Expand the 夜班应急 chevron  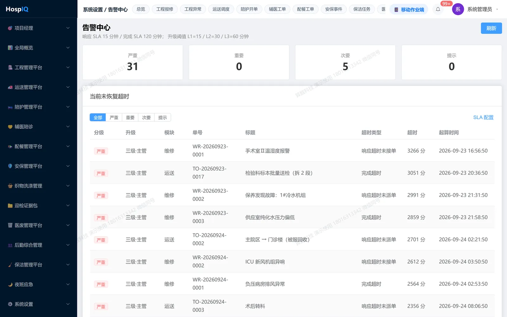(68, 285)
